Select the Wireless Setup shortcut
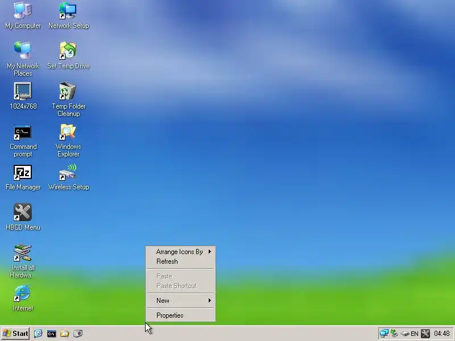Screen dimensions: 455x341 click(68, 177)
